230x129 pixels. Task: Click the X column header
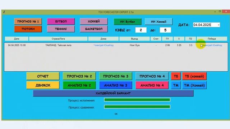pos(179,39)
